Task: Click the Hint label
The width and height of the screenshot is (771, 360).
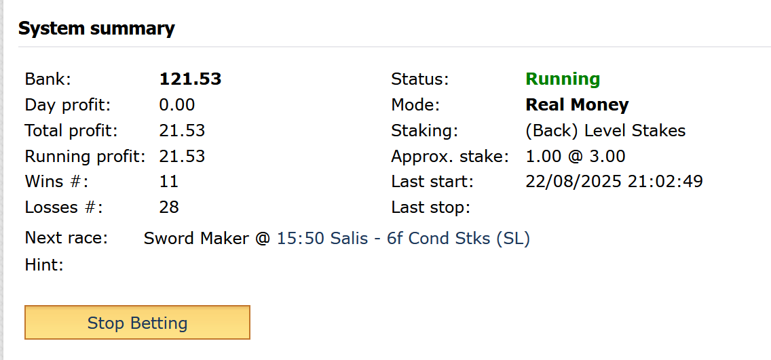Action: coord(43,265)
